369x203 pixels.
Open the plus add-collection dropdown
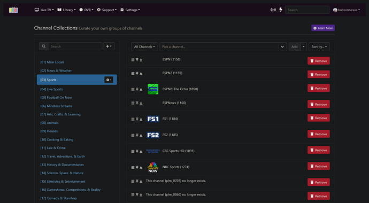coord(109,46)
